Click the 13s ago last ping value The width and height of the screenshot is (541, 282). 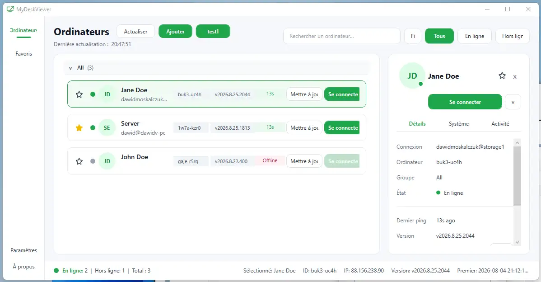445,221
